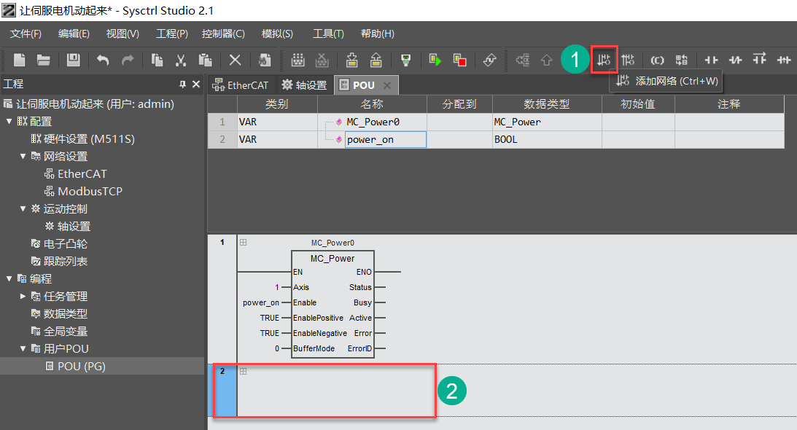Click the insert function block icon
Viewport: 797px width, 430px height.
click(x=682, y=60)
